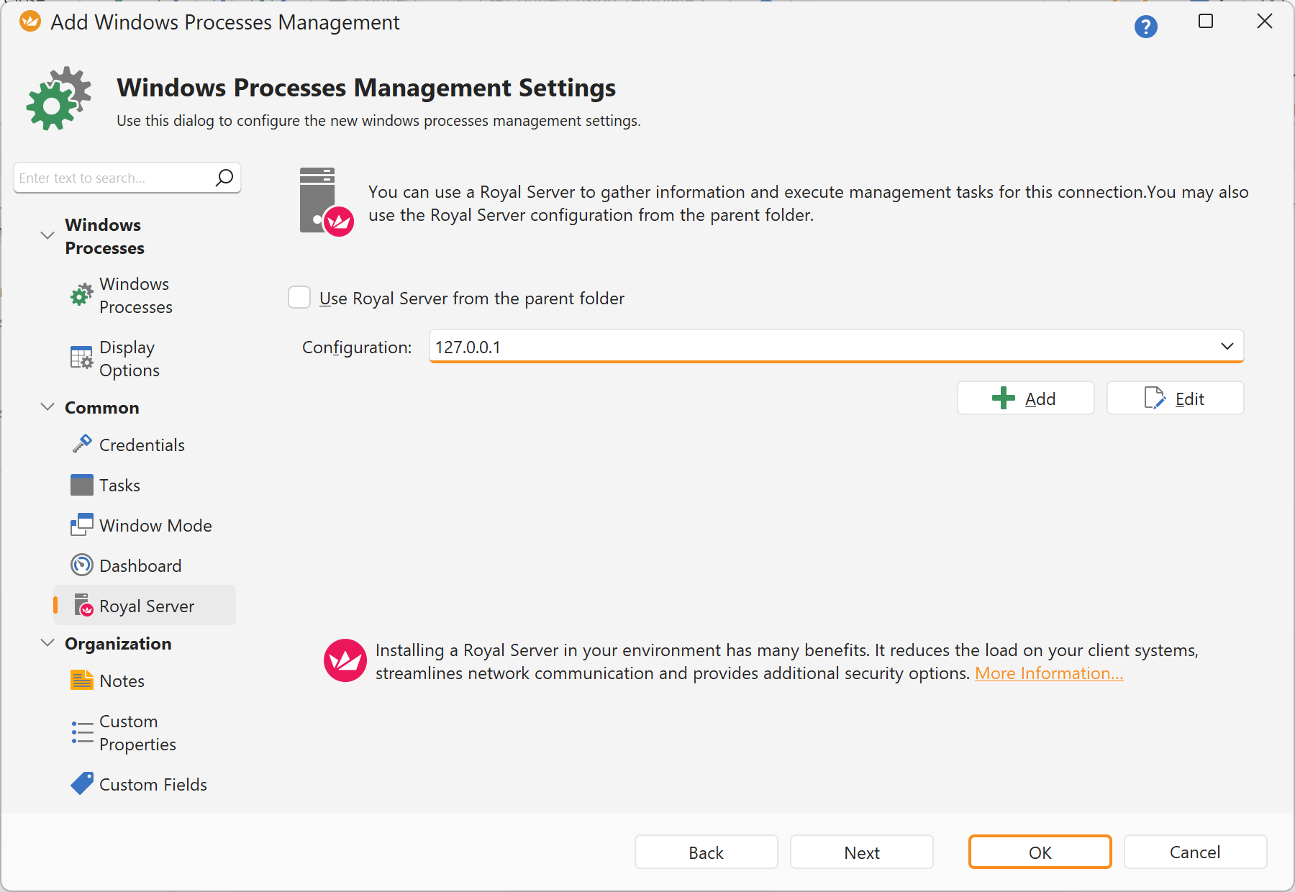
Task: Open Credentials via its key icon
Action: pyautogui.click(x=82, y=444)
